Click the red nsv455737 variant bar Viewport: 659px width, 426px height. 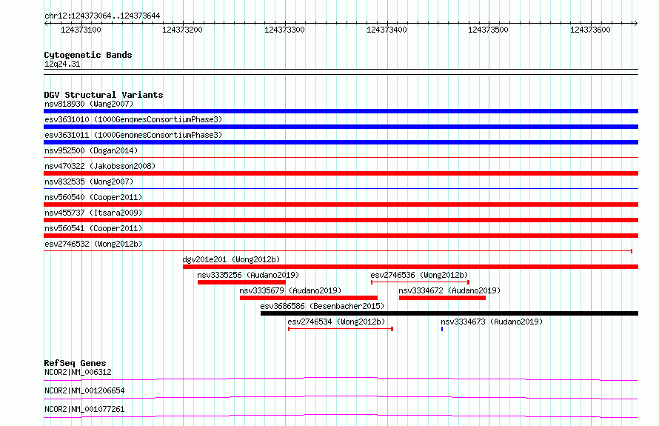[341, 220]
